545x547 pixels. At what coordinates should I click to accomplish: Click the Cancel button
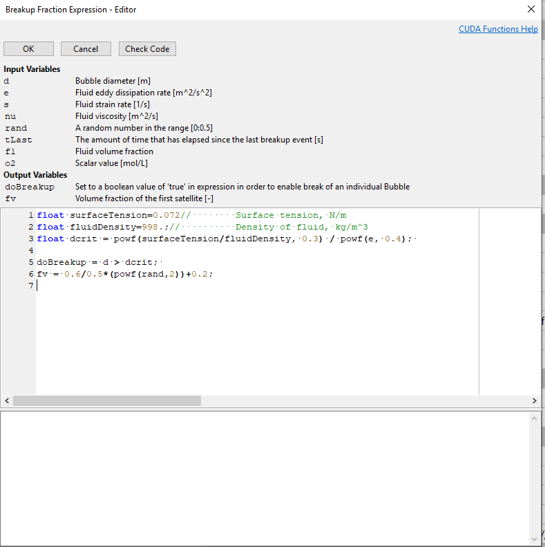(86, 49)
